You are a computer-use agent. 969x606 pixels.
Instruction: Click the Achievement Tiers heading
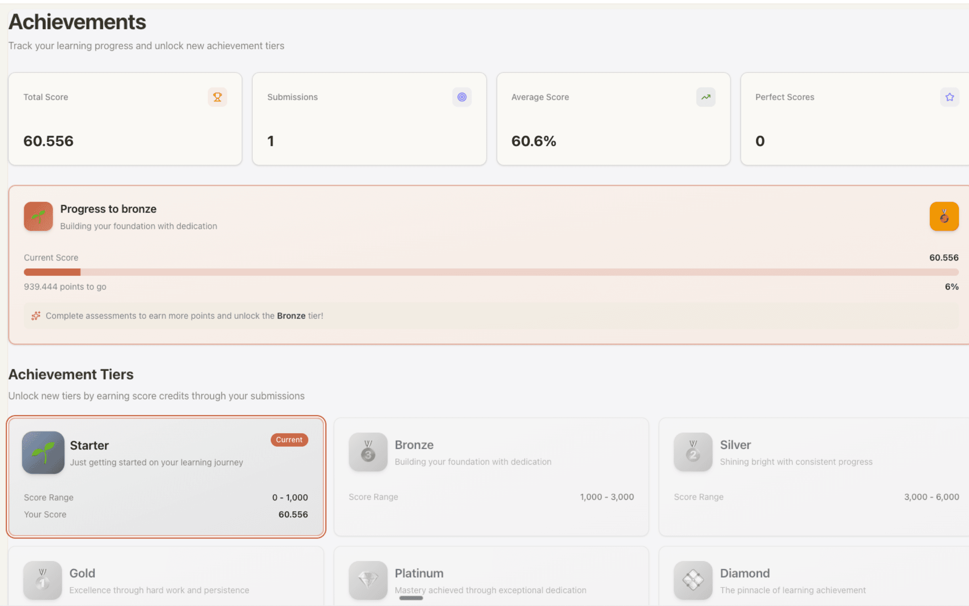coord(71,375)
